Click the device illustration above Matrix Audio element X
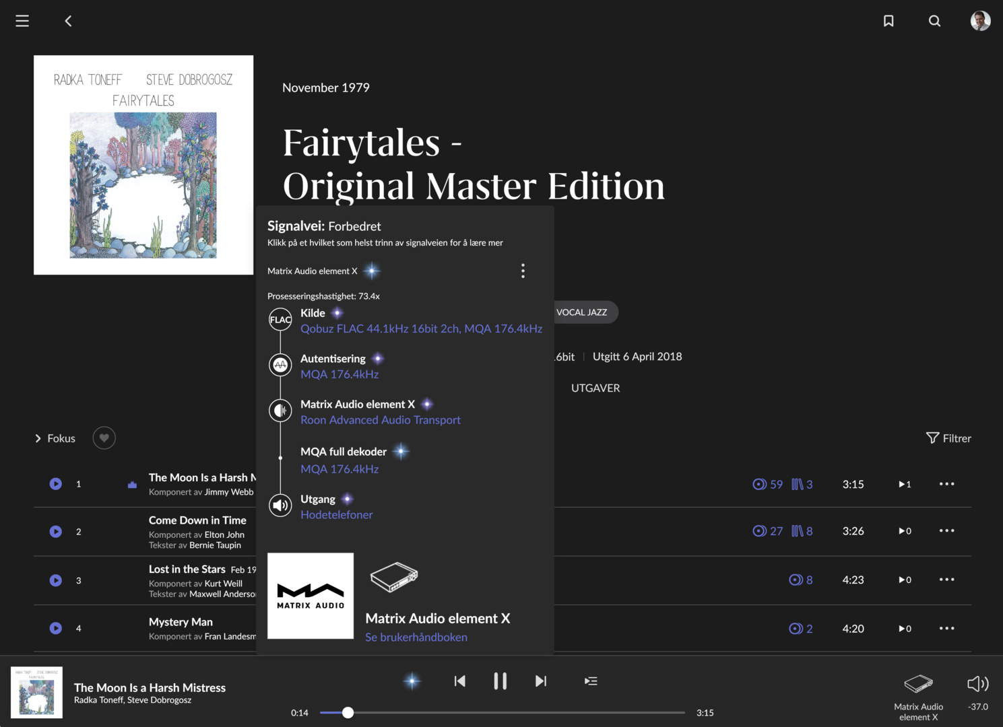Screen dimensions: 1003x727 tap(394, 577)
